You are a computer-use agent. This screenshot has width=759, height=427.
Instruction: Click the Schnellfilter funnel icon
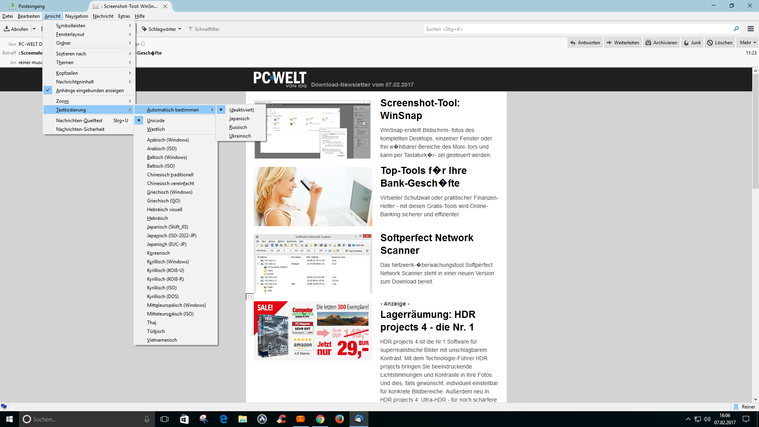[191, 29]
